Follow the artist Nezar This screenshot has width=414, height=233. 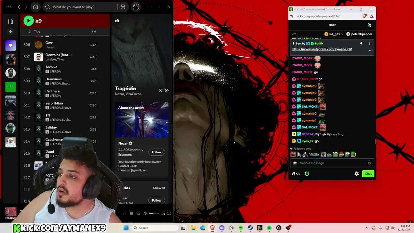(x=157, y=152)
